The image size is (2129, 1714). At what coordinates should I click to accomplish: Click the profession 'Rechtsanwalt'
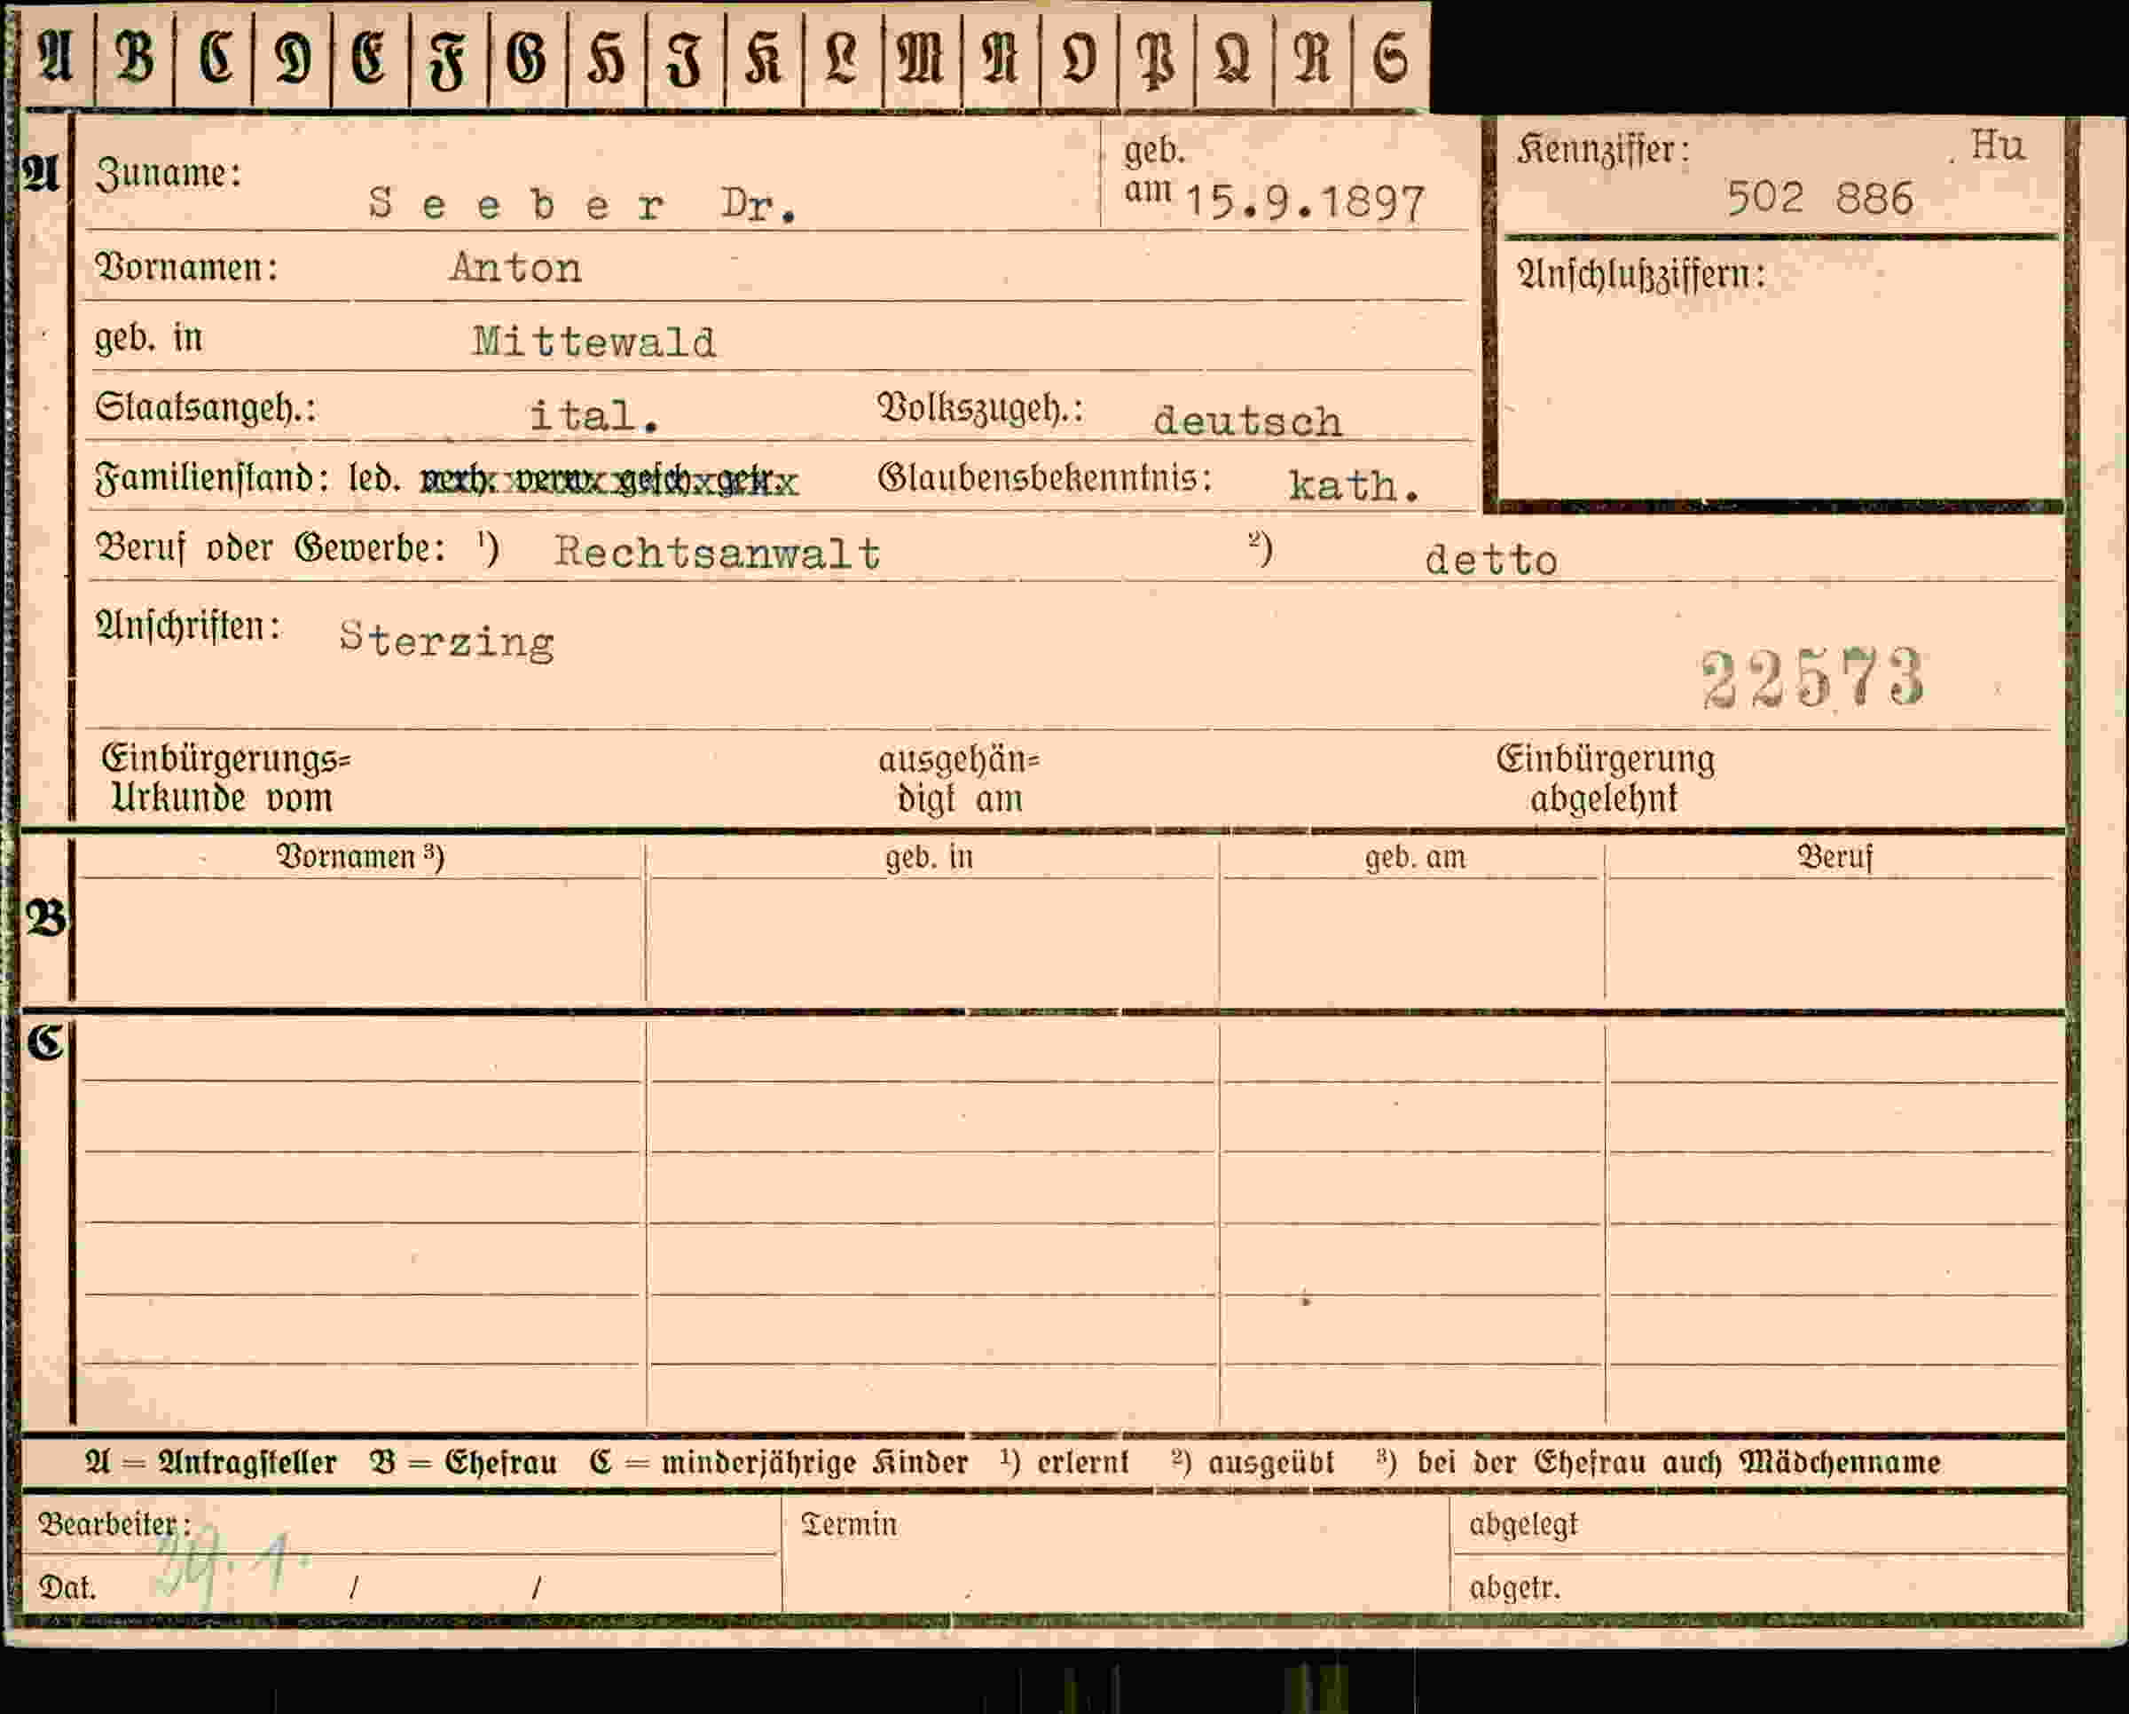(717, 553)
